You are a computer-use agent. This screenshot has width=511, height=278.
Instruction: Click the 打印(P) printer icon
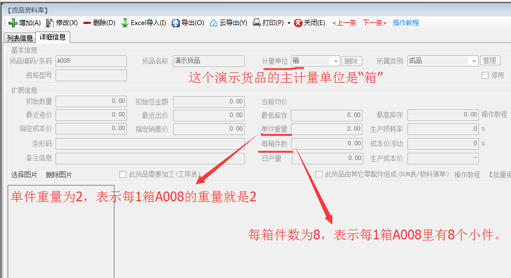(257, 23)
